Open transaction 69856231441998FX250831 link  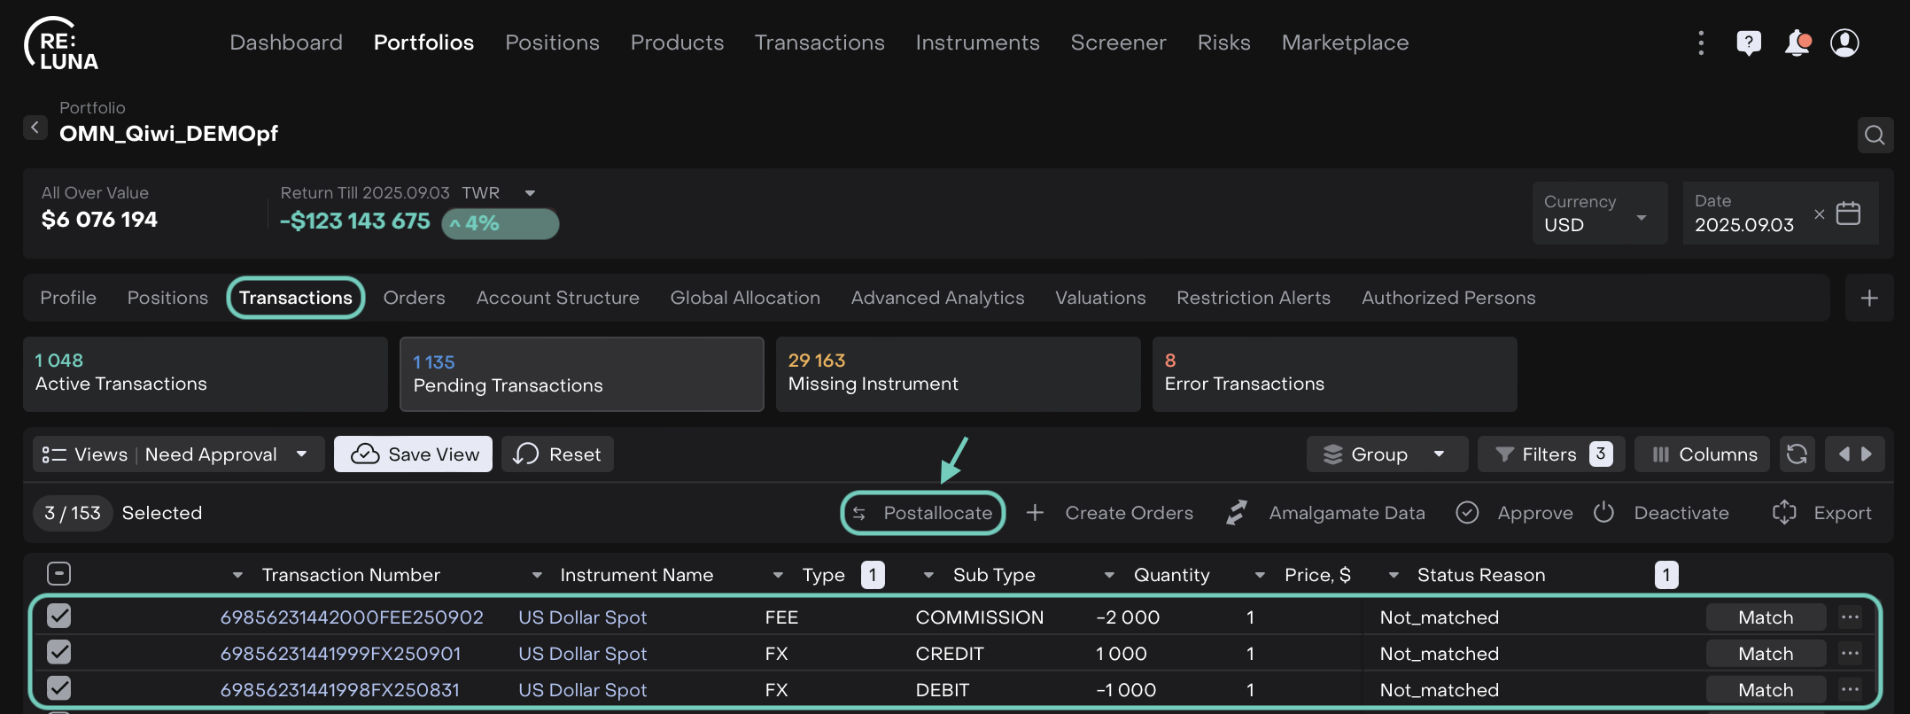click(x=340, y=690)
